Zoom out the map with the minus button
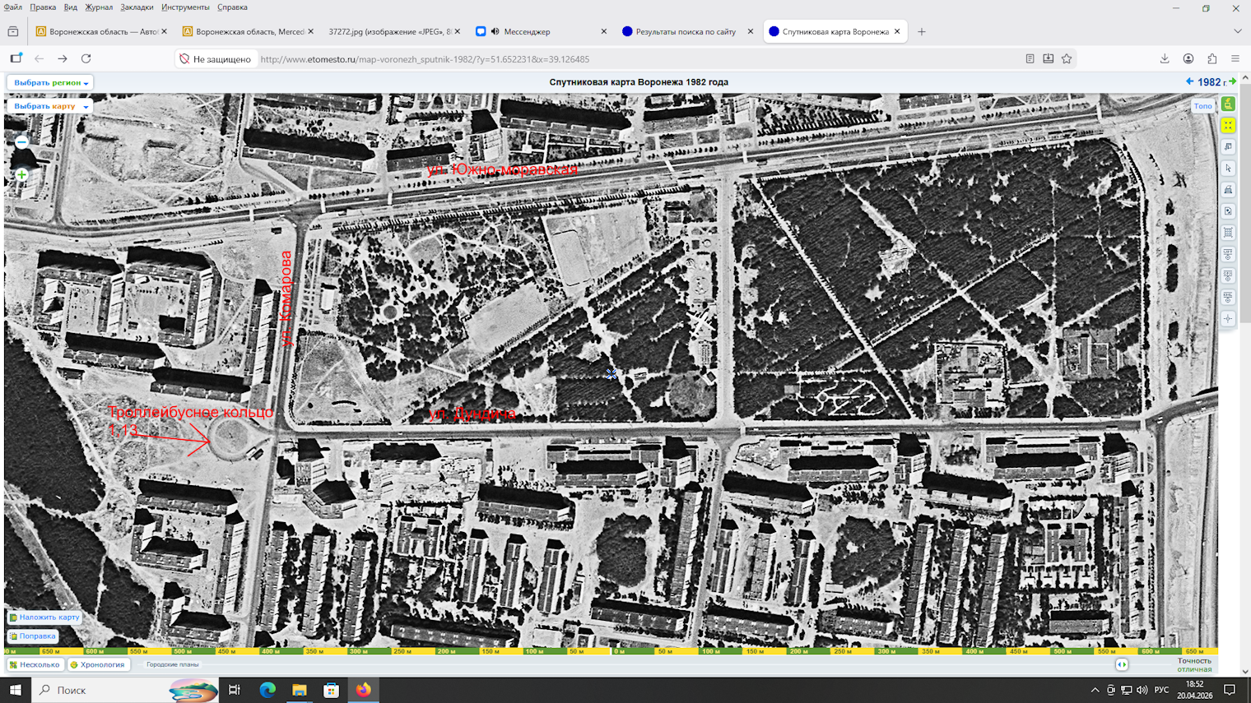This screenshot has width=1251, height=703. (x=22, y=142)
